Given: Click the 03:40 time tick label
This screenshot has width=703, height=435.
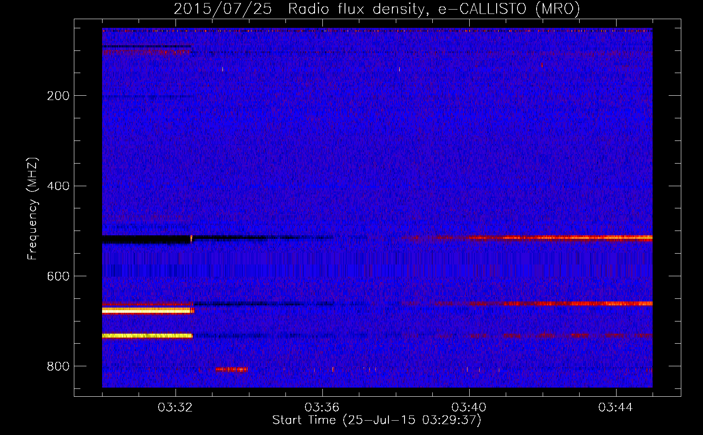Looking at the screenshot, I should (469, 408).
